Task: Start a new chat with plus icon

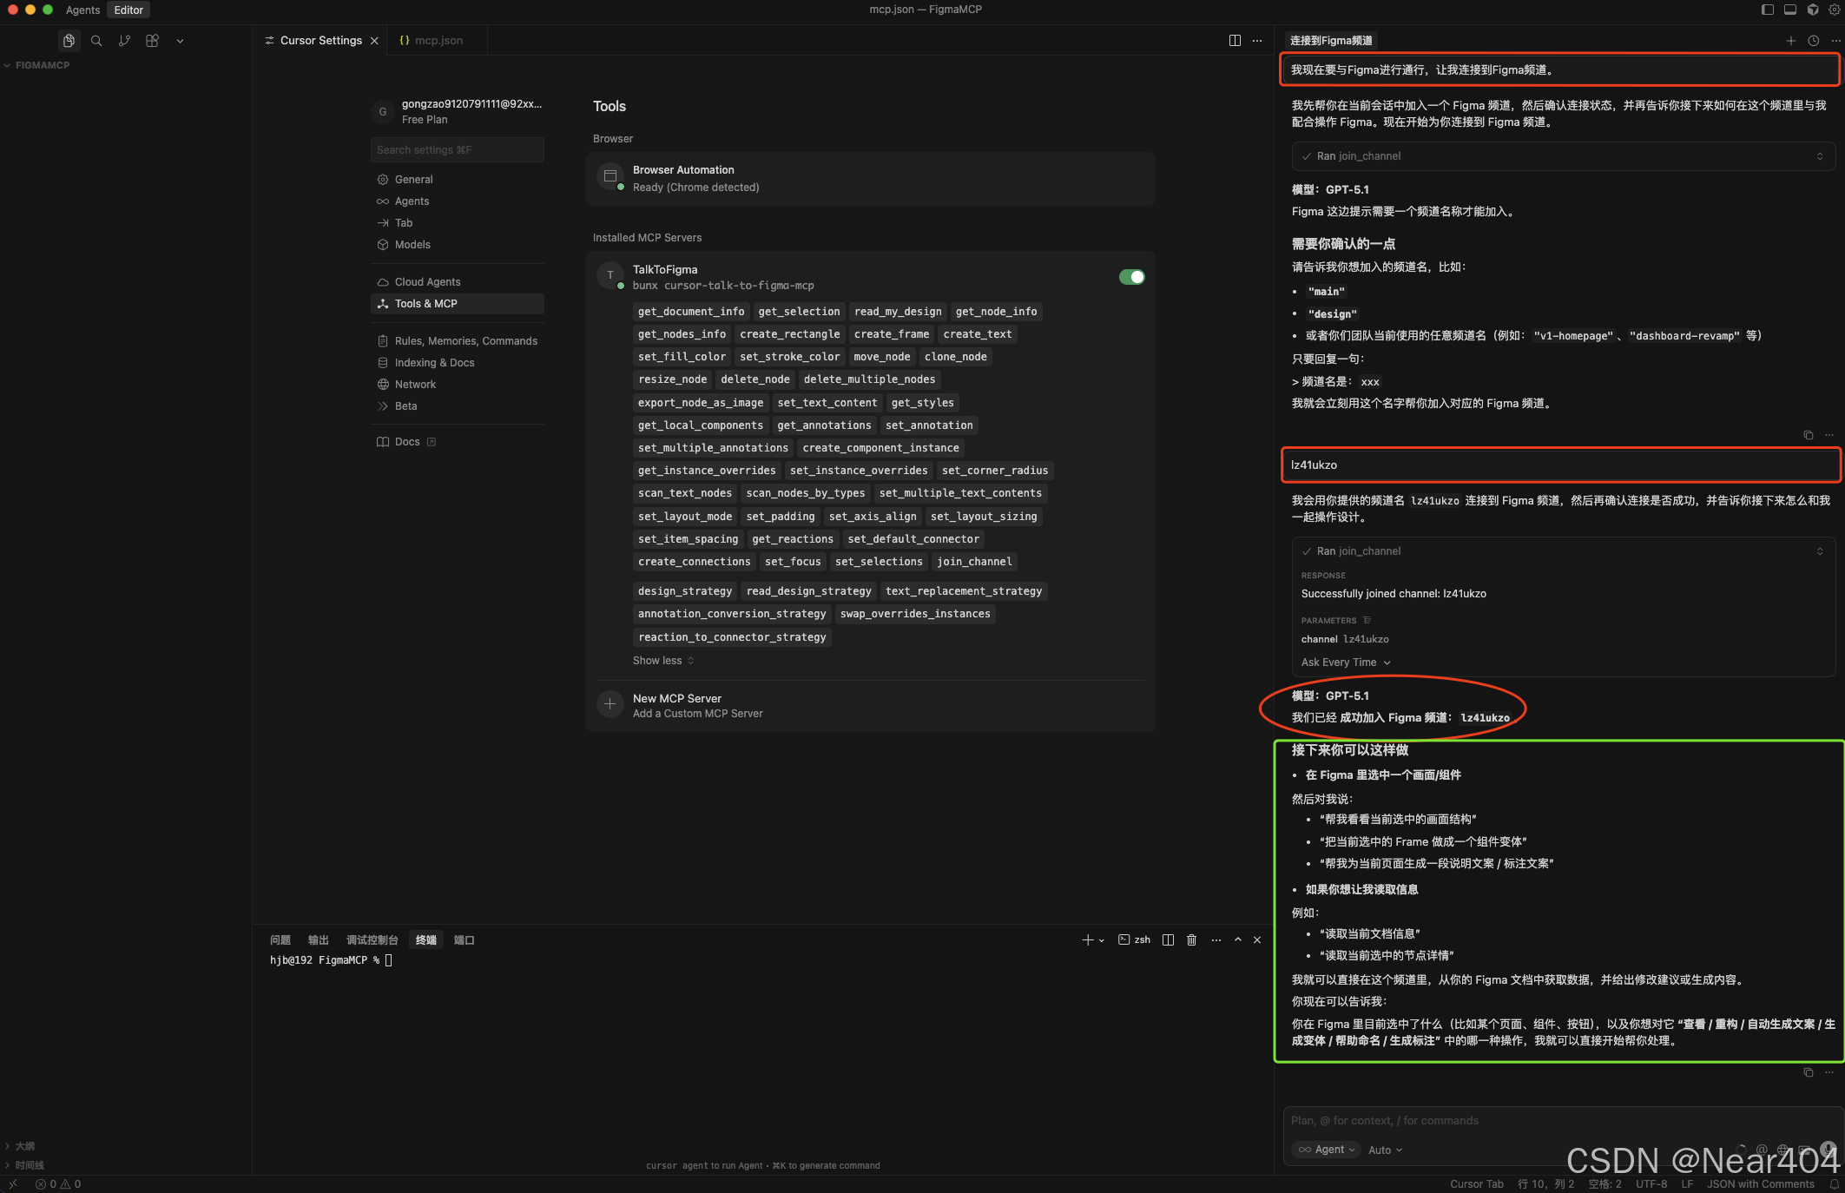Action: 1790,41
